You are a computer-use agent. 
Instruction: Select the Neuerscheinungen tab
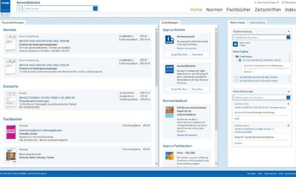pyautogui.click(x=13, y=22)
